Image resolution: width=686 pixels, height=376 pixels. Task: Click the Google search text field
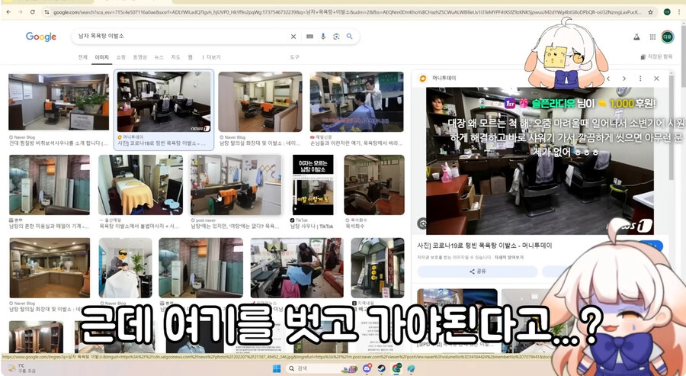click(x=181, y=37)
